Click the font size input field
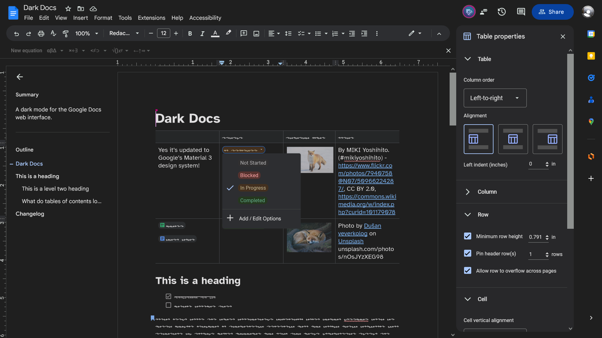 pyautogui.click(x=163, y=33)
